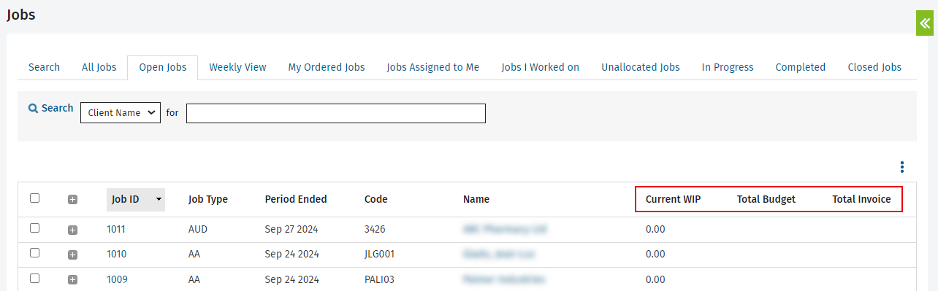
Task: Click the Current WIP column header
Action: [674, 199]
